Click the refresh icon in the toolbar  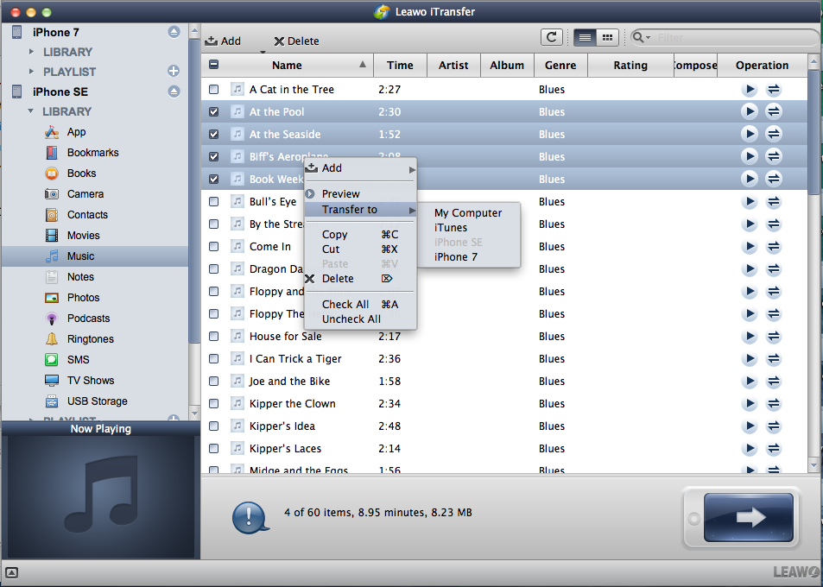[x=551, y=37]
